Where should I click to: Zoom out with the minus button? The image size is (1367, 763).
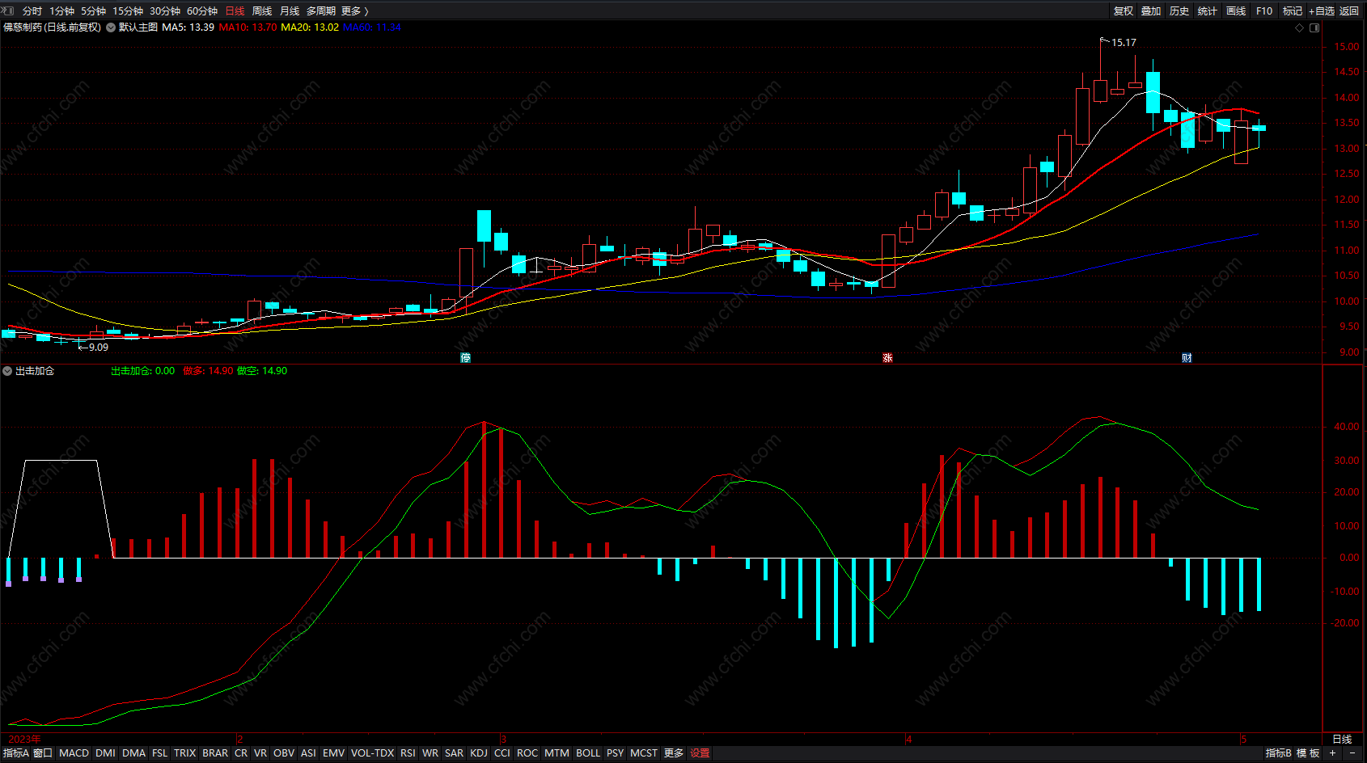point(1352,753)
